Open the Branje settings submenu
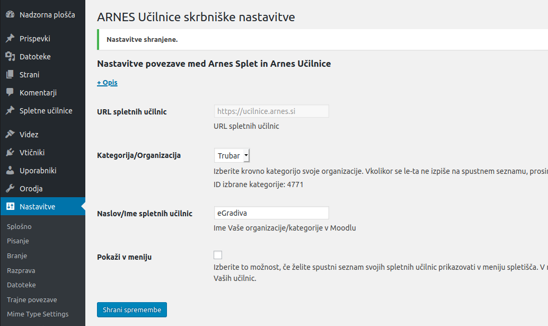The height and width of the screenshot is (326, 548). tap(17, 256)
